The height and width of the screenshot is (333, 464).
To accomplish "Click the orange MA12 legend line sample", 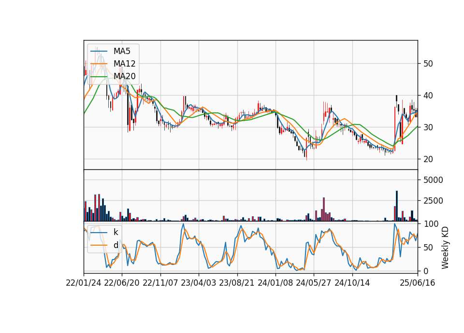I will [x=99, y=64].
